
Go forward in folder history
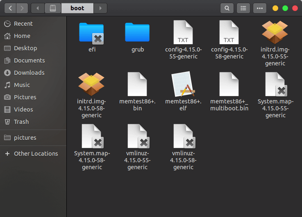click(22, 8)
